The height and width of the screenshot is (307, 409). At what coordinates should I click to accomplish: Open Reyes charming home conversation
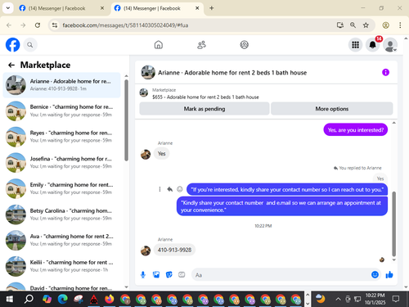click(x=61, y=137)
